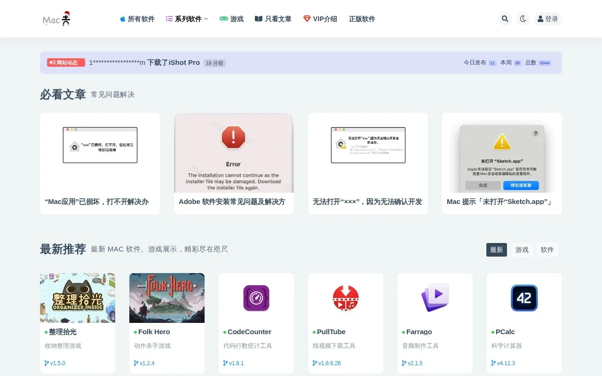Image resolution: width=602 pixels, height=376 pixels.
Task: Open the 所有软件 menu item
Action: [137, 19]
